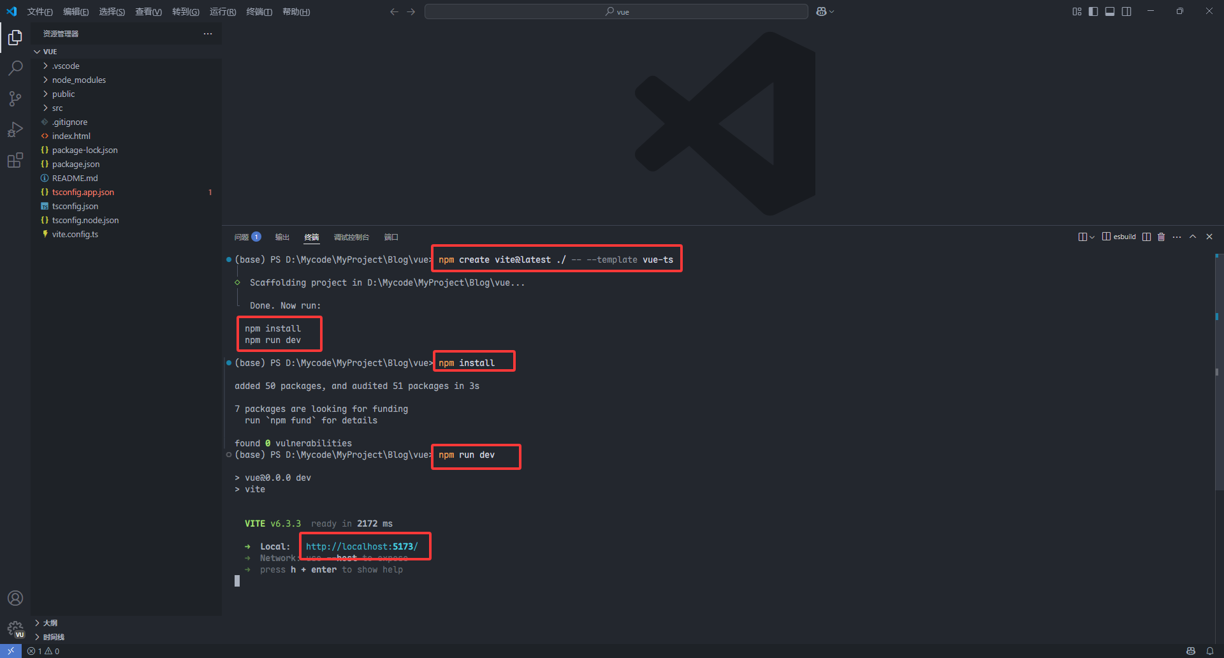Open the Search view in activity bar
Image resolution: width=1224 pixels, height=658 pixels.
point(15,68)
